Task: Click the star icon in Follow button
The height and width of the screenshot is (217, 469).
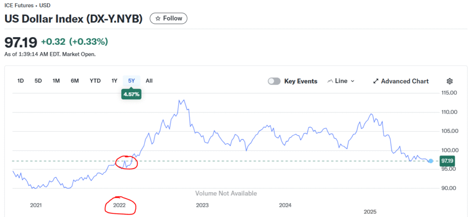Action: tap(158, 18)
